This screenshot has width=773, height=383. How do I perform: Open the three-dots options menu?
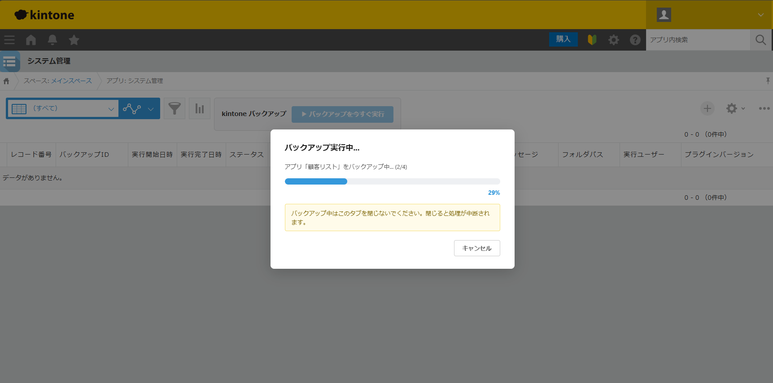[x=764, y=108]
